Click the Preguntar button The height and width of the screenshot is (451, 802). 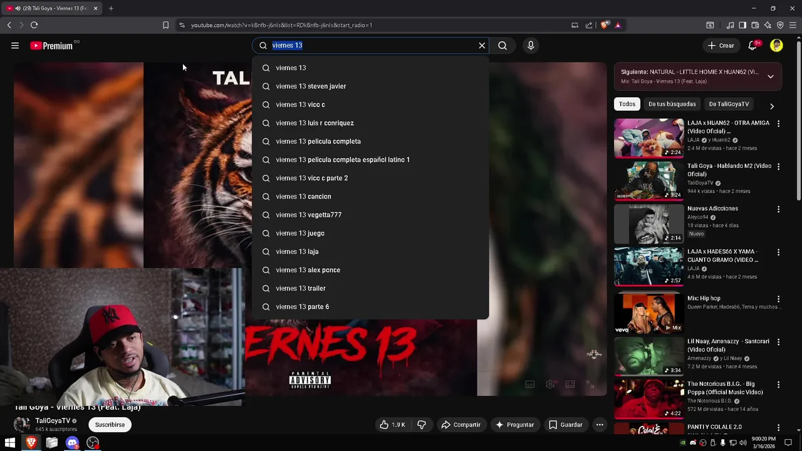click(514, 425)
